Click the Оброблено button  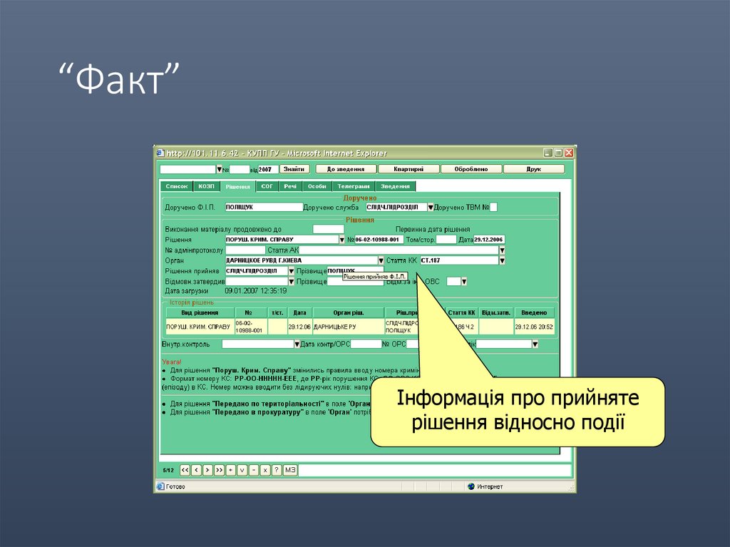click(x=471, y=169)
